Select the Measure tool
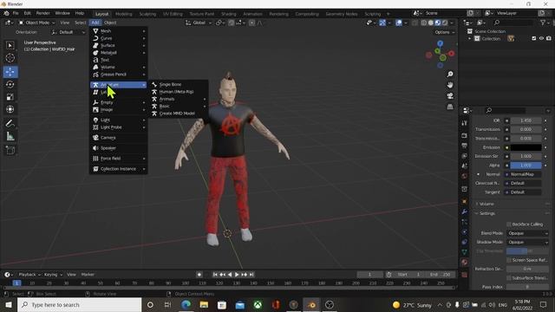 pos(10,136)
